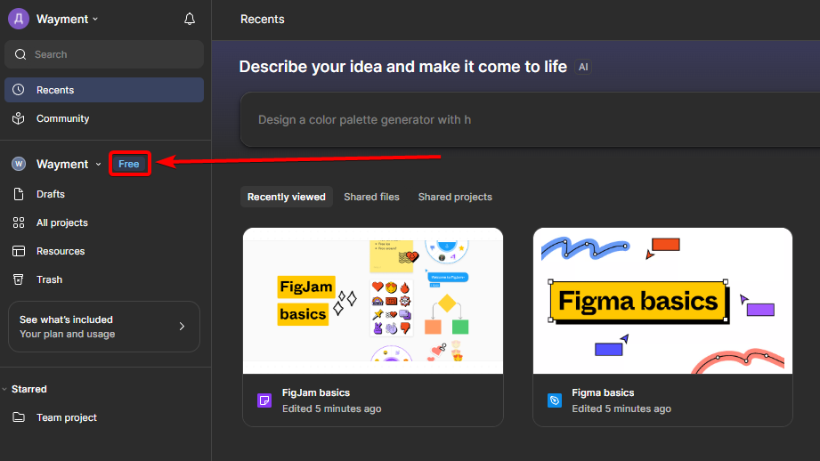The width and height of the screenshot is (820, 461).
Task: Select the Recently viewed tab
Action: [x=287, y=197]
